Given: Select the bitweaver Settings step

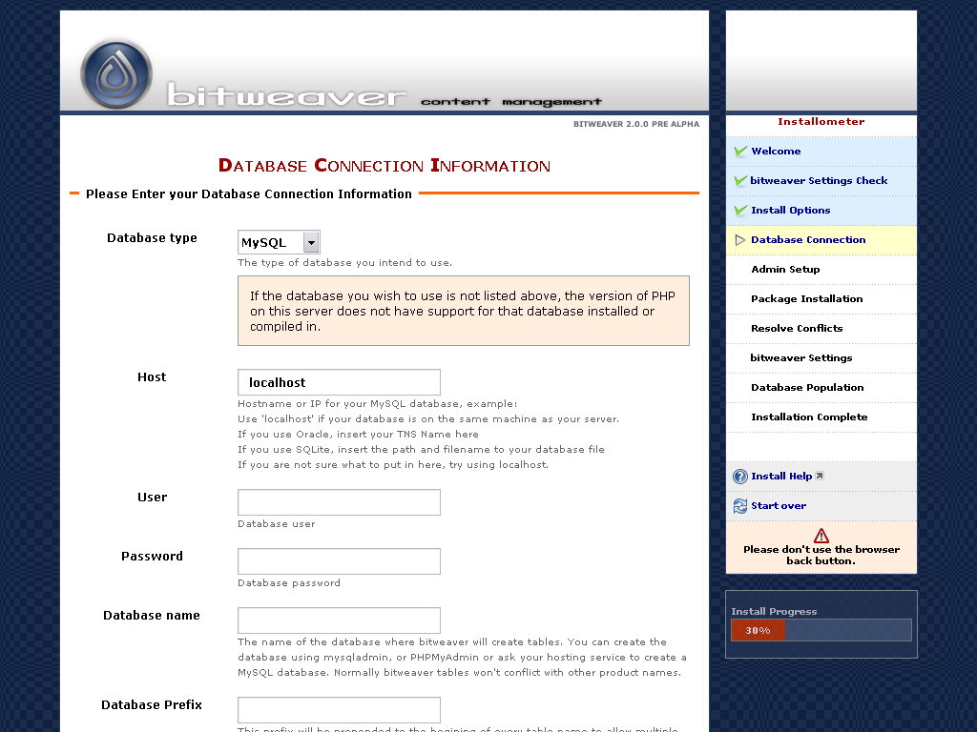Looking at the screenshot, I should coord(800,358).
